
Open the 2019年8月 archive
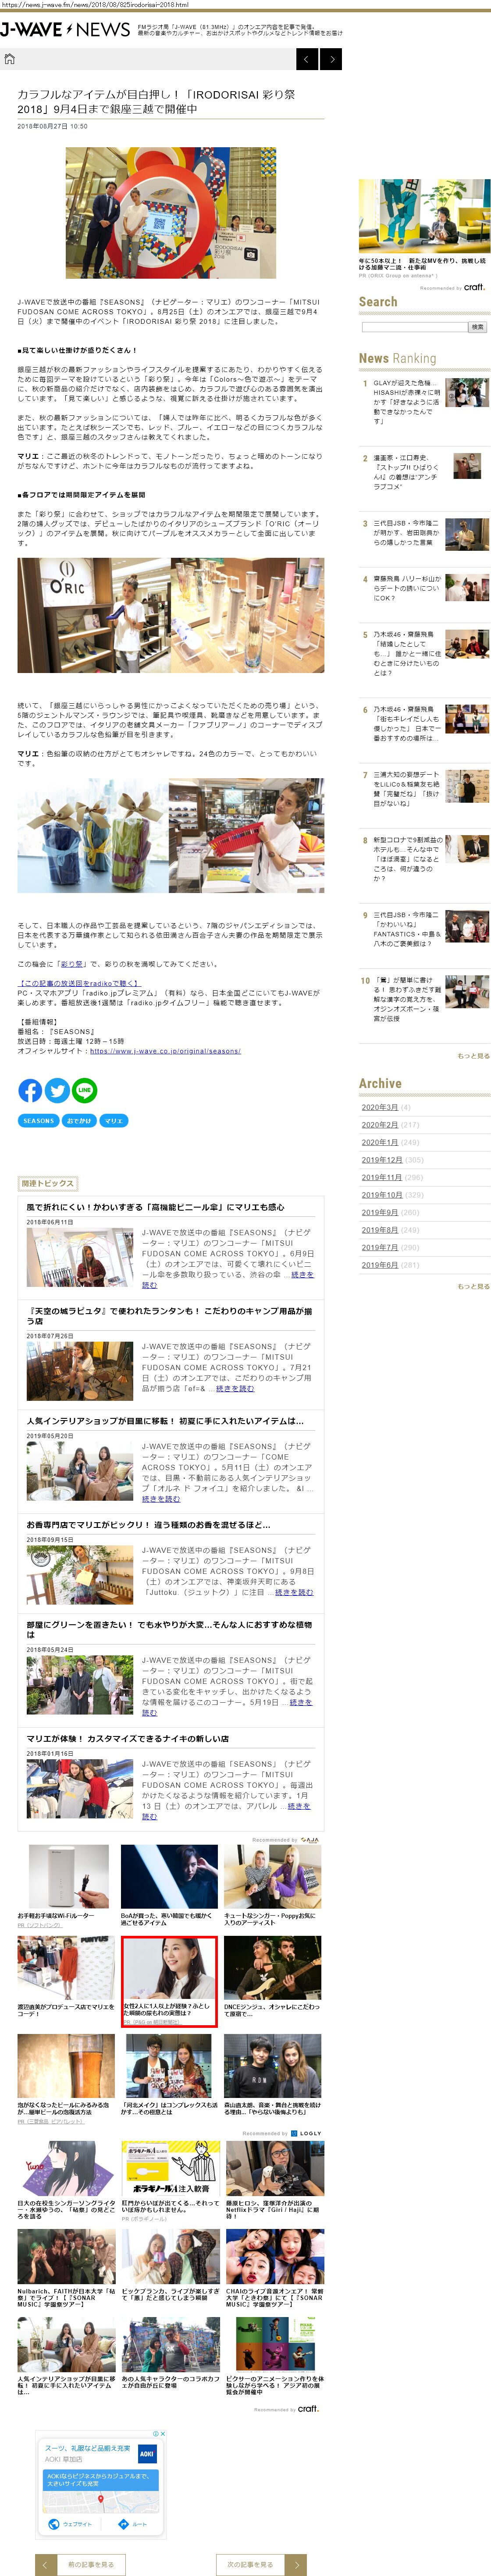click(x=379, y=1230)
